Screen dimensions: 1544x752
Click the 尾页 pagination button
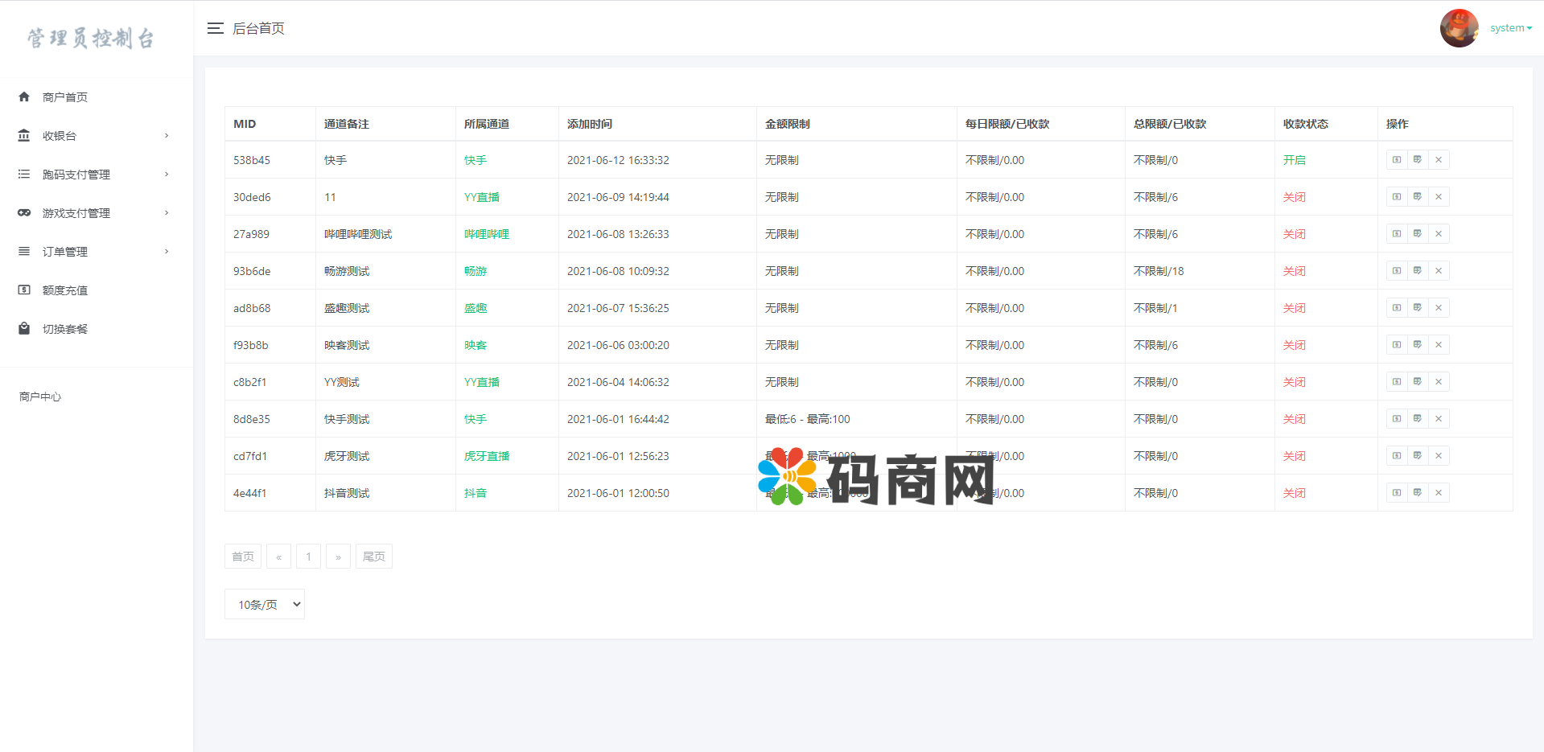pos(374,557)
